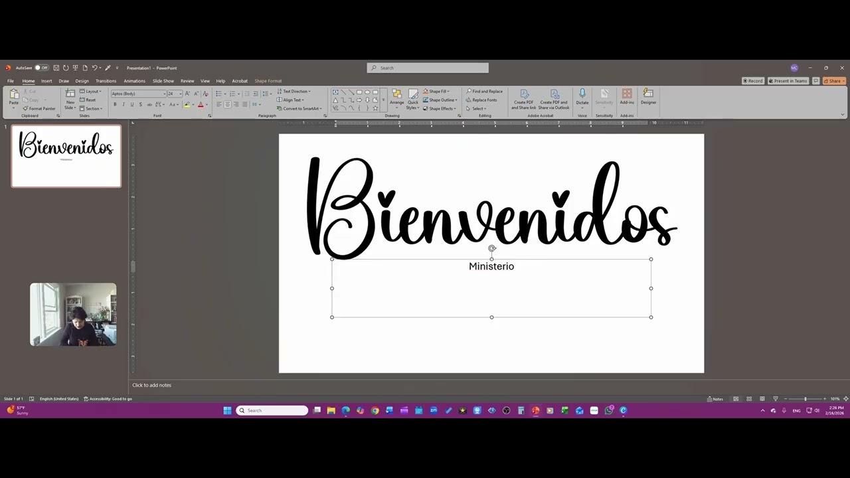
Task: Click the Search box in the title bar
Action: (428, 68)
